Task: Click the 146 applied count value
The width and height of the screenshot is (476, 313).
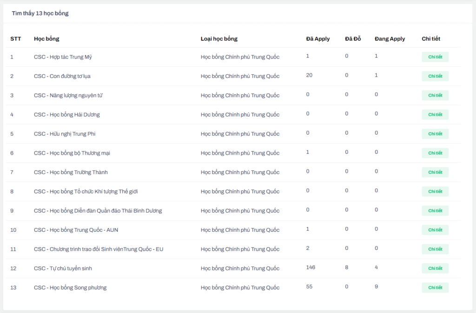Action: tap(311, 267)
